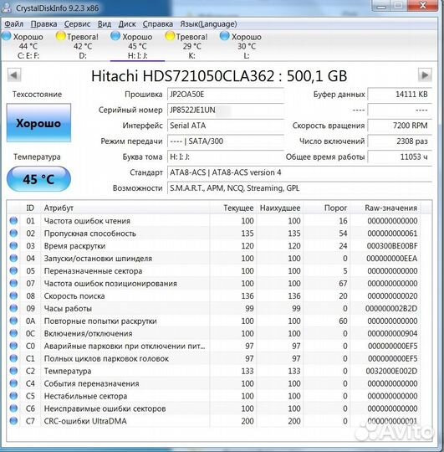Screen dimensions: 444x452
Task: Click status icon of attribute 02
Action: (13, 233)
